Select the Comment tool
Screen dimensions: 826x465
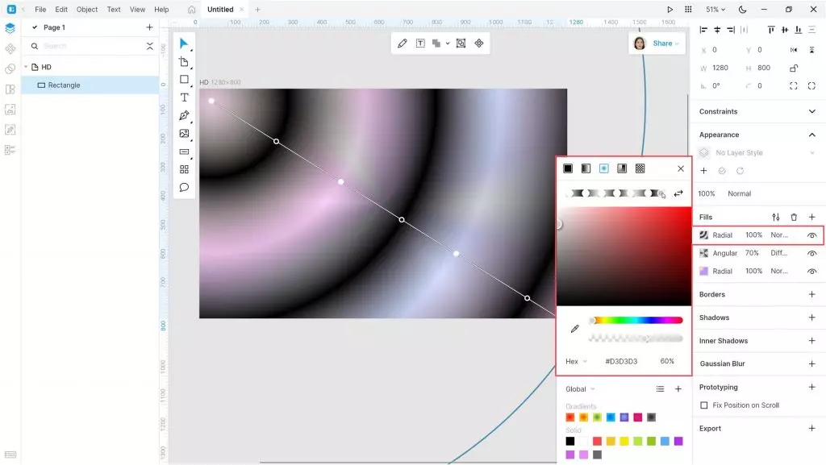tap(184, 187)
